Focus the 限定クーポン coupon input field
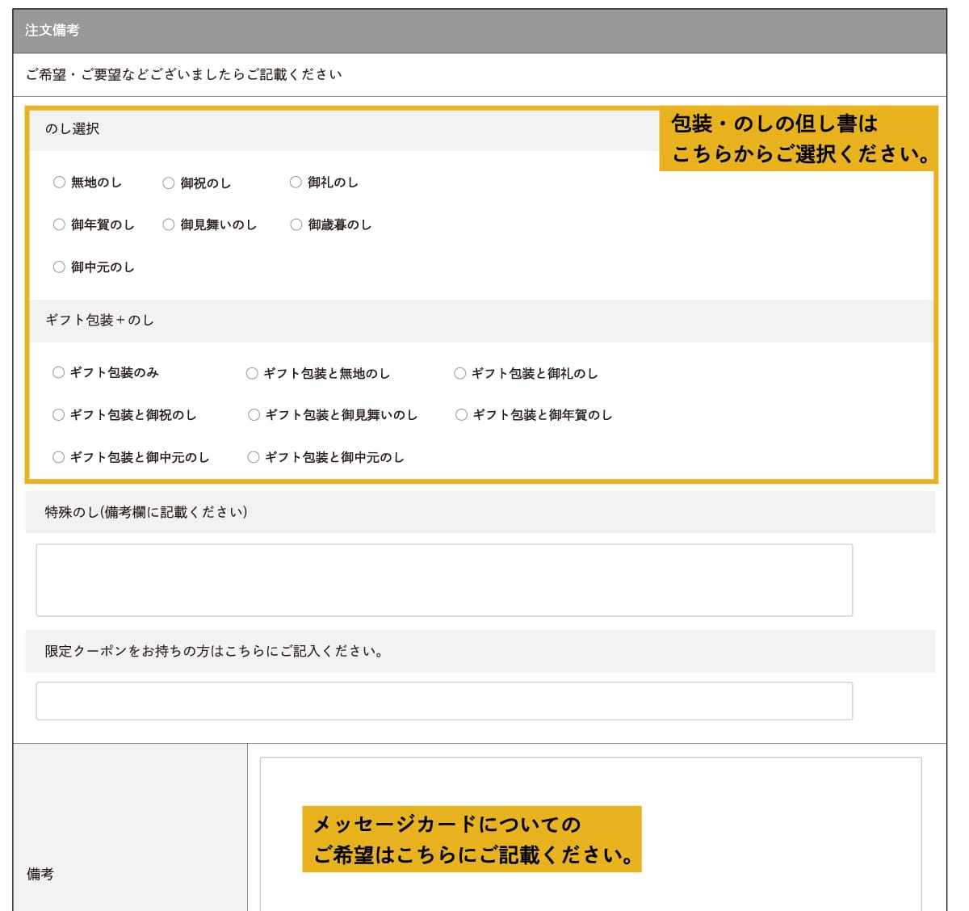969x911 pixels. pos(444,701)
